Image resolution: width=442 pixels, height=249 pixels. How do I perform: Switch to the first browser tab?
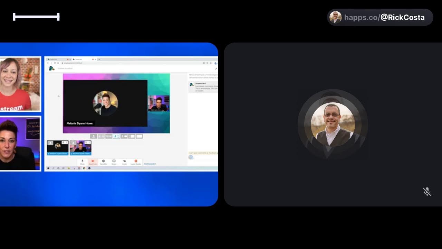click(58, 59)
